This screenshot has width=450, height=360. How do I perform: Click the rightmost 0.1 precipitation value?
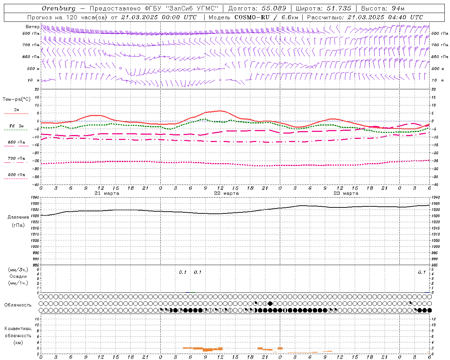[422, 272]
